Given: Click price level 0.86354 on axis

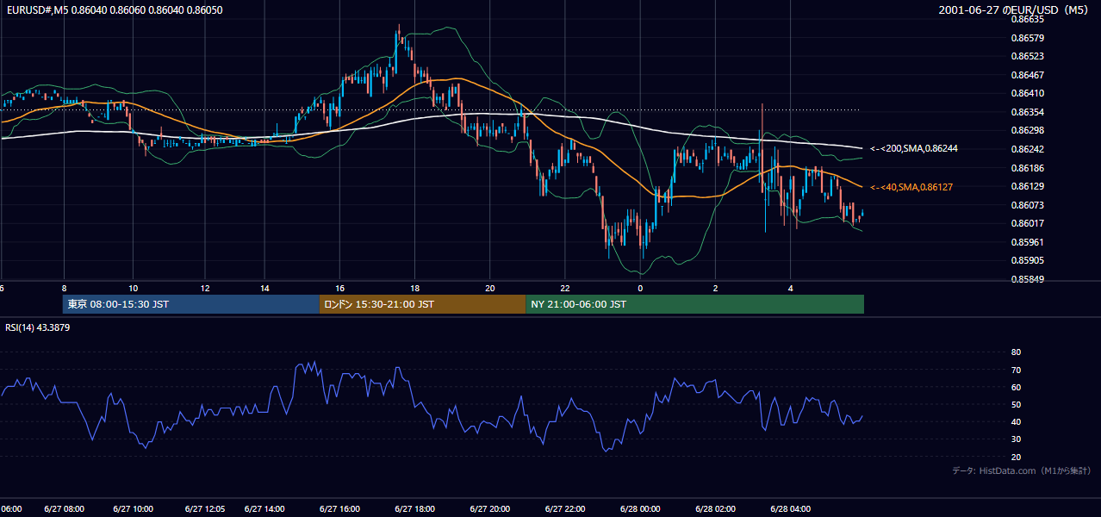Looking at the screenshot, I should pyautogui.click(x=1027, y=112).
